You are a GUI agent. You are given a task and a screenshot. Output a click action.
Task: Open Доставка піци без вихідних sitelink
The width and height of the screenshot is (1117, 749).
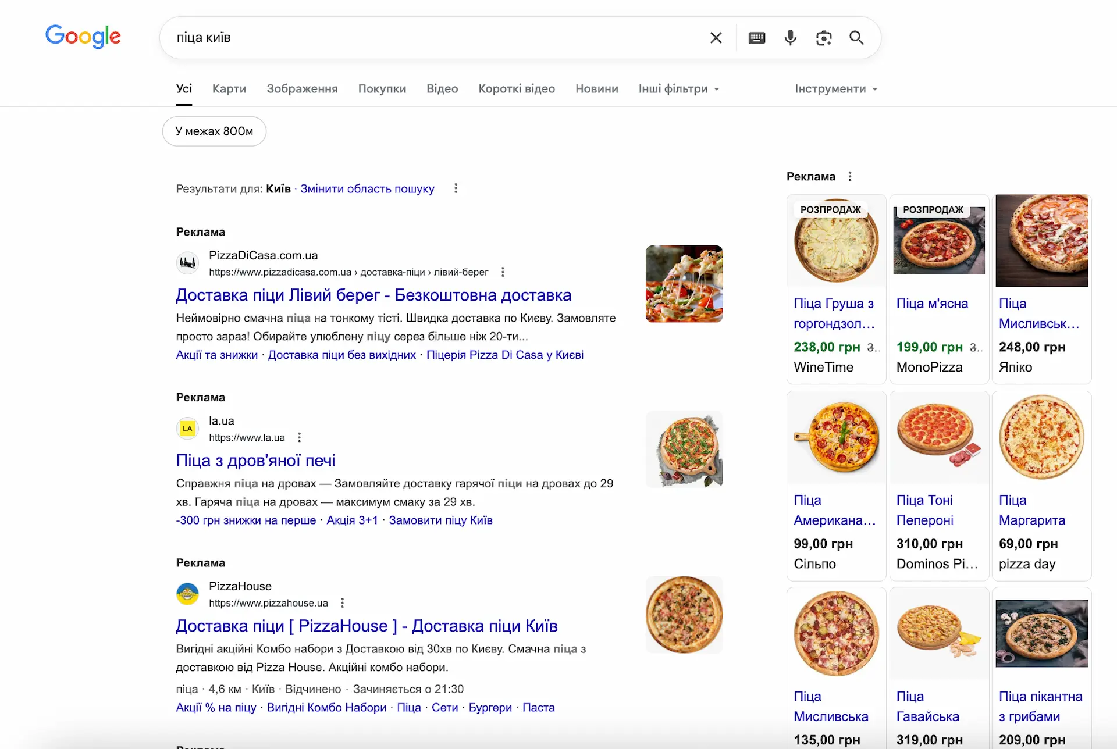coord(342,355)
